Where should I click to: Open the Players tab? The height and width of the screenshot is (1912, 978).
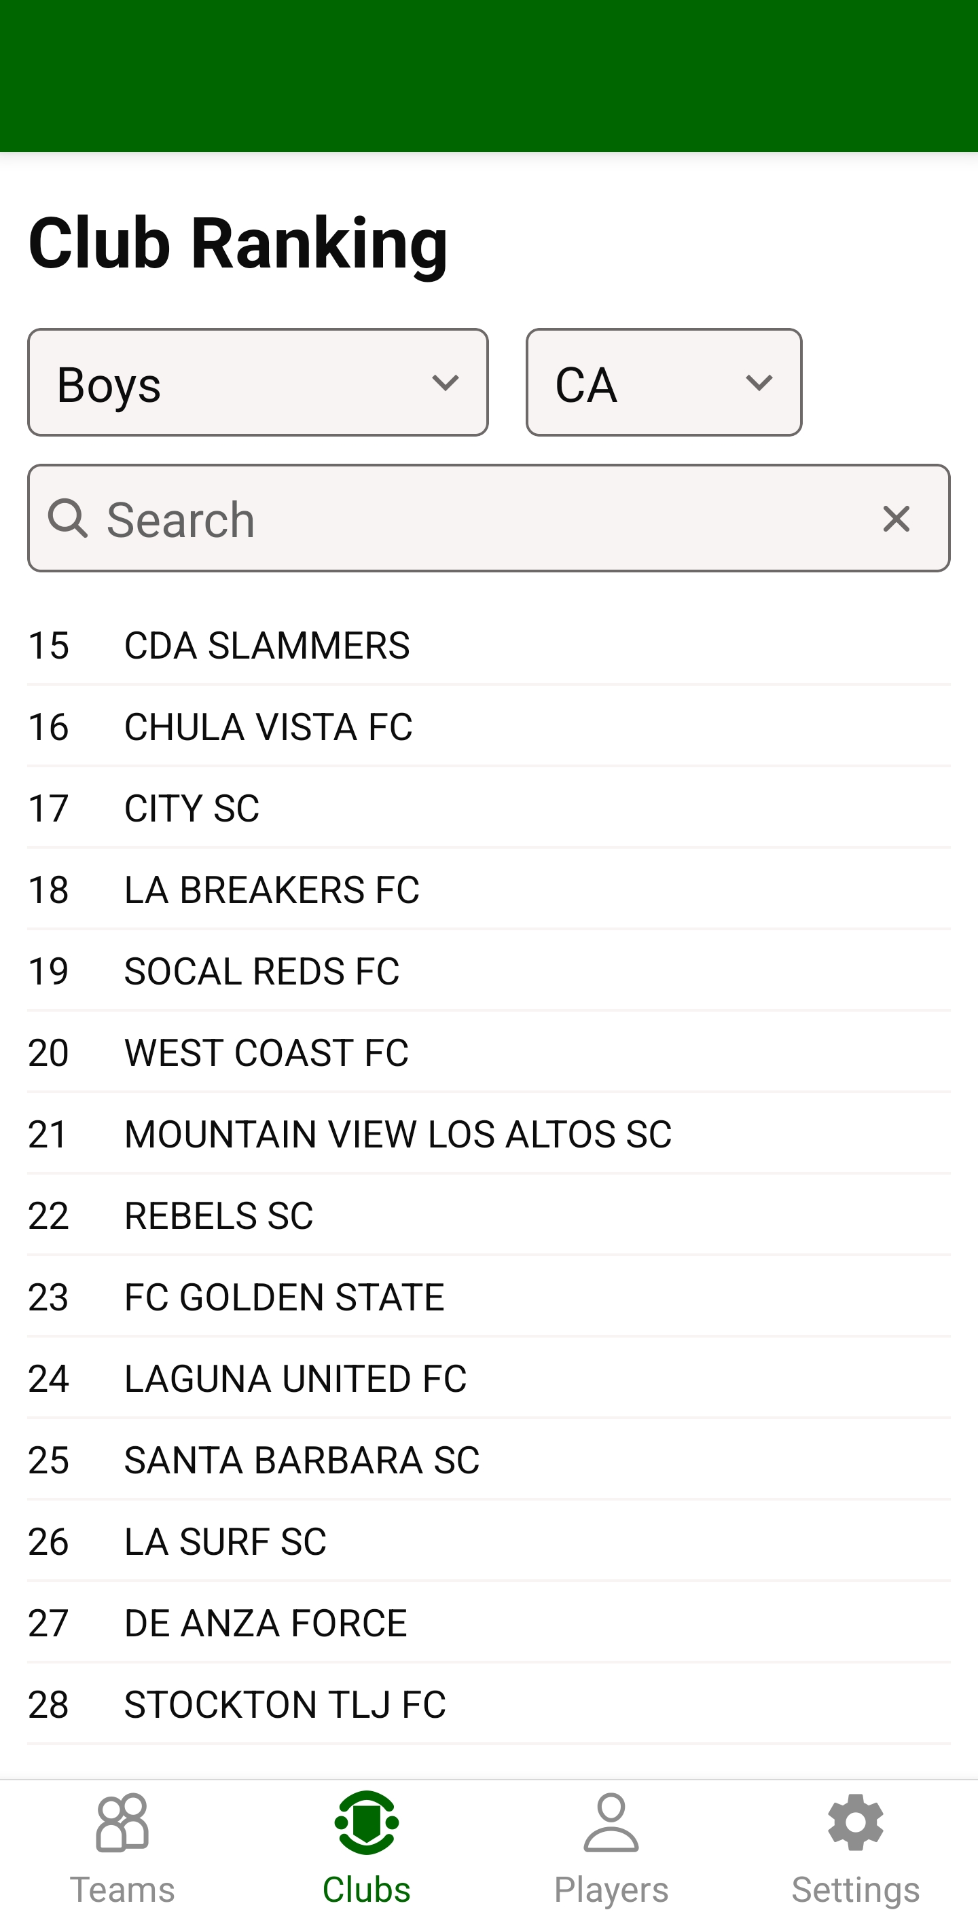pyautogui.click(x=611, y=1847)
